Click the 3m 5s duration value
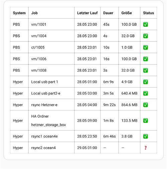This screenshot has height=169, width=167. [108, 93]
